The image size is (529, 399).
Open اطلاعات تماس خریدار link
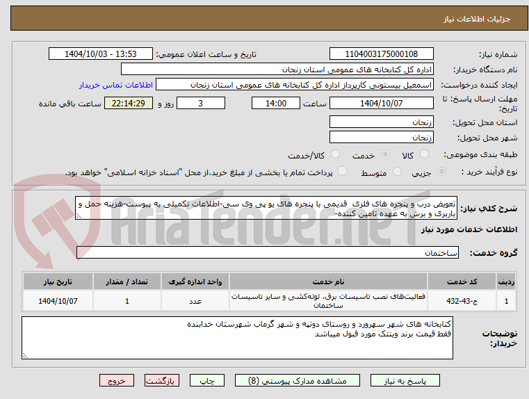tap(116, 85)
